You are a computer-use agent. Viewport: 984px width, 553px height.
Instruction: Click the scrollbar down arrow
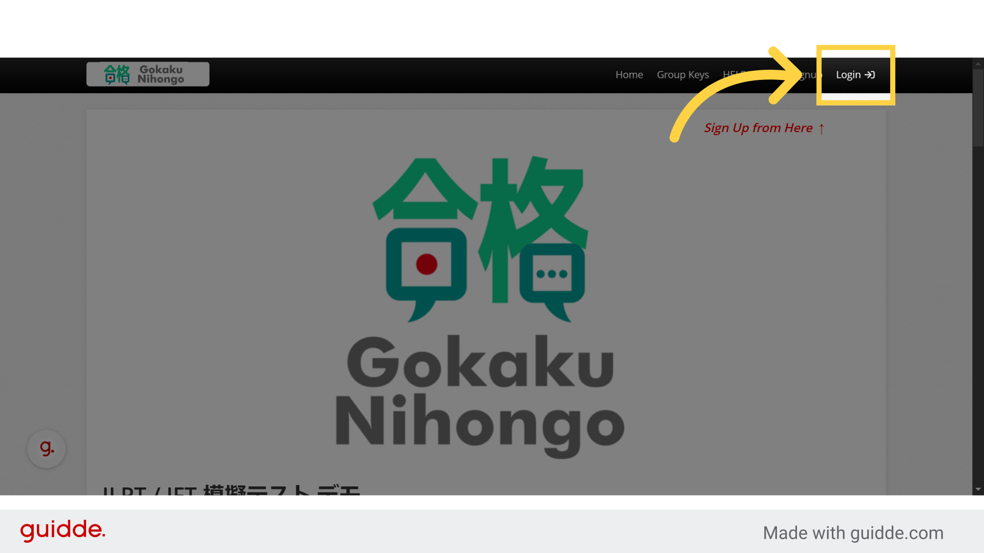pyautogui.click(x=978, y=489)
